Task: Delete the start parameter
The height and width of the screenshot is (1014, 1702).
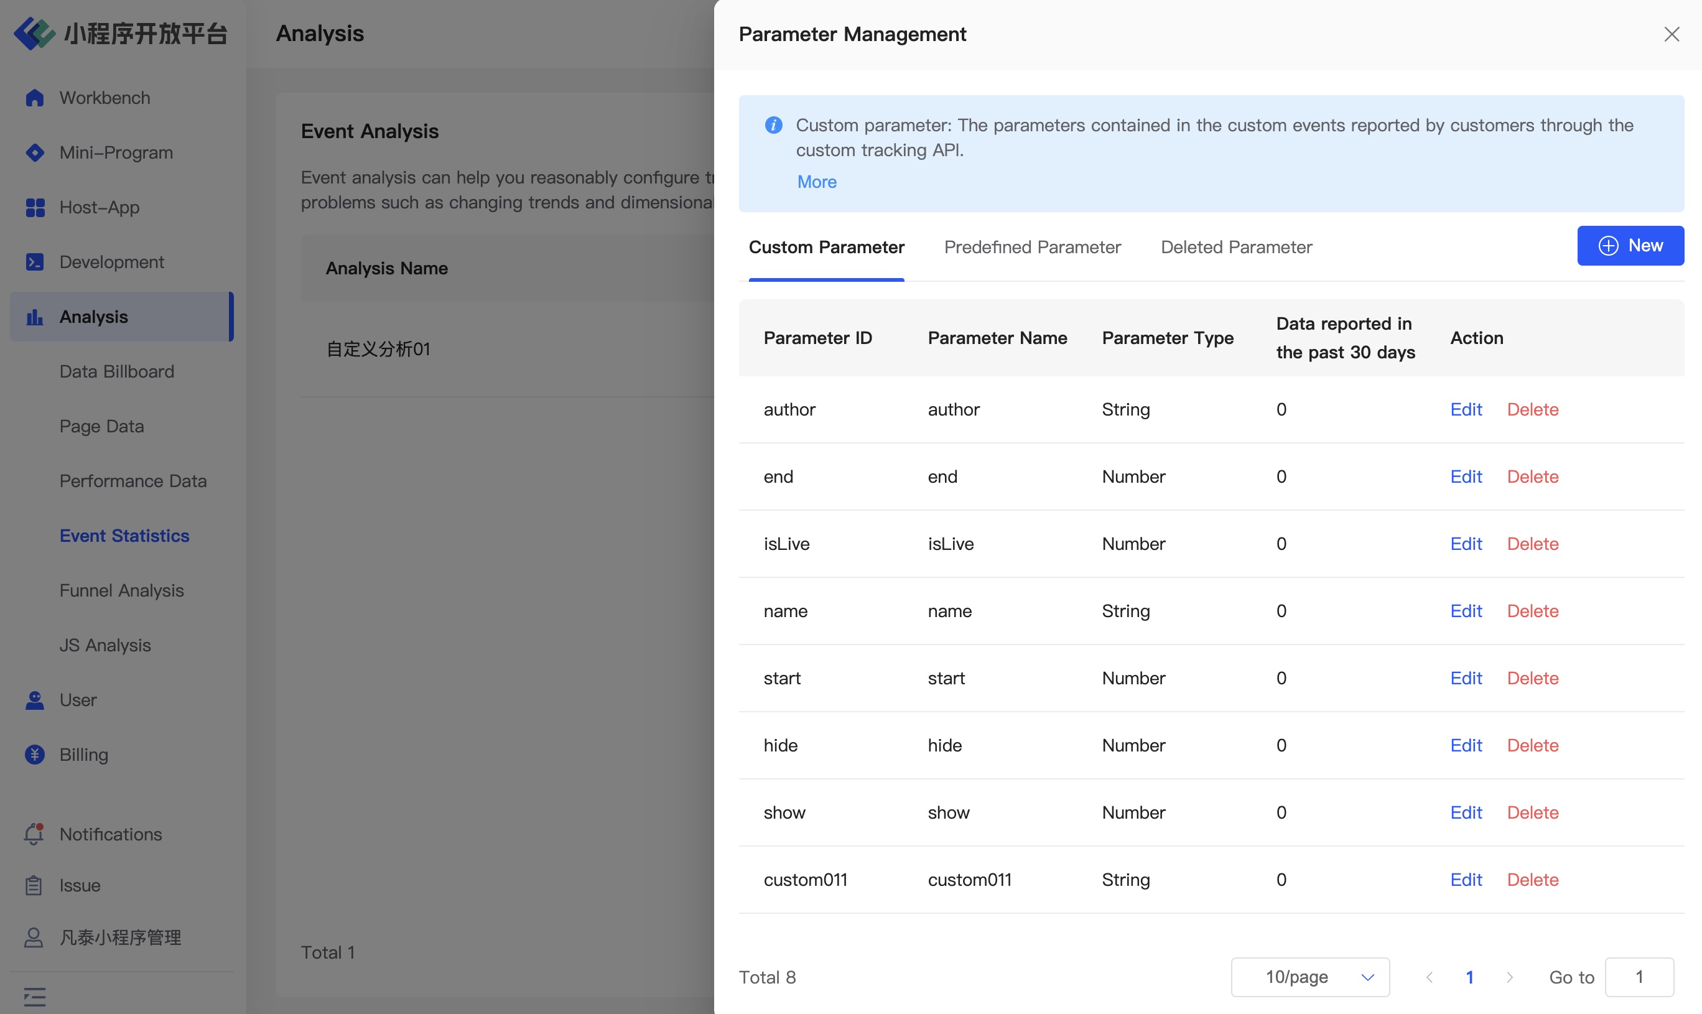Action: (x=1533, y=679)
